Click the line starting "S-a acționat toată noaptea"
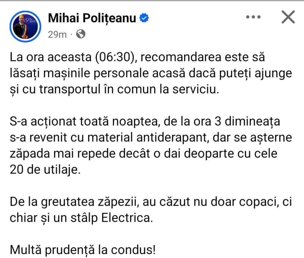 (x=145, y=123)
